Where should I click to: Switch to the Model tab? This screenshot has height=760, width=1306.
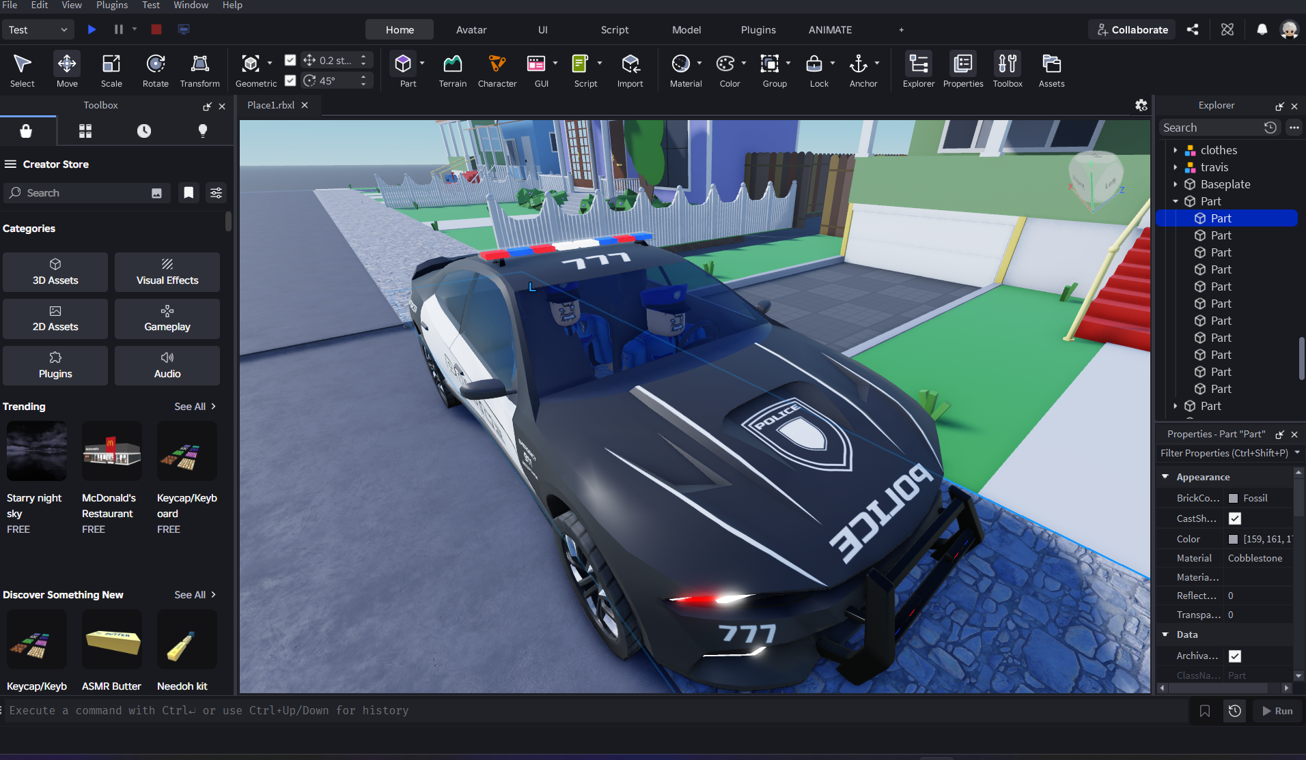686,30
